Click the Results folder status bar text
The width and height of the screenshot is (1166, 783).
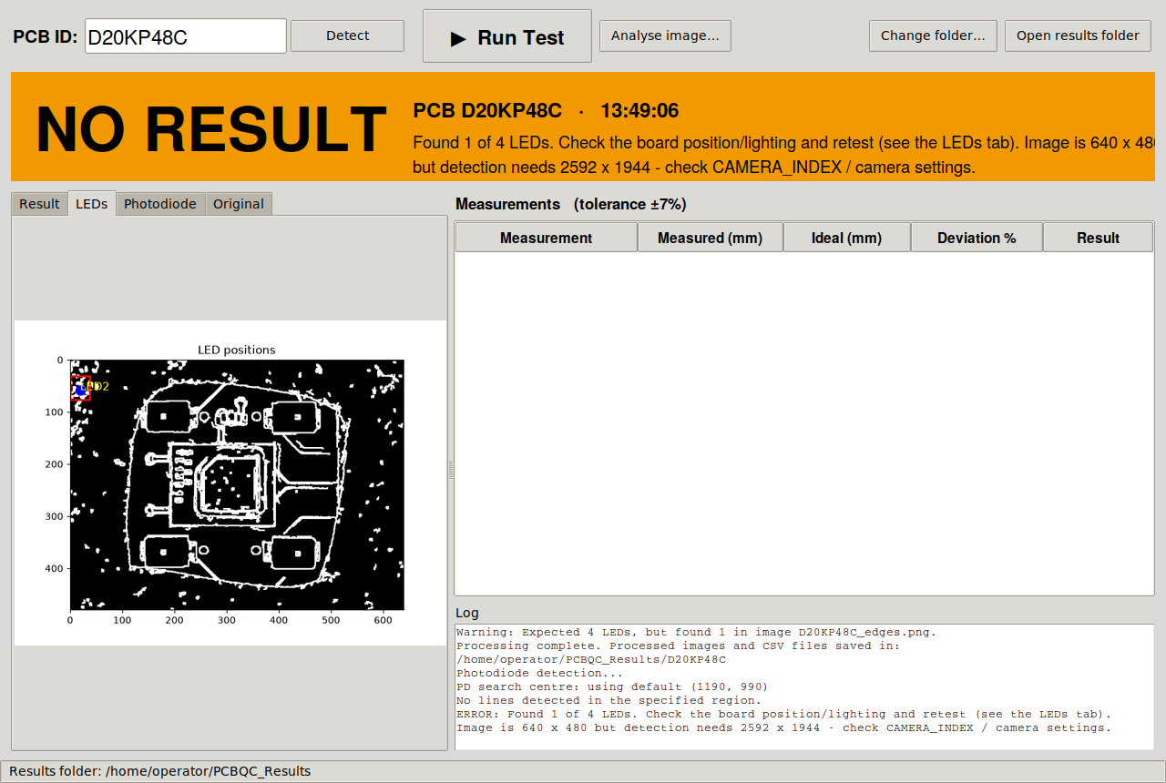tap(160, 771)
